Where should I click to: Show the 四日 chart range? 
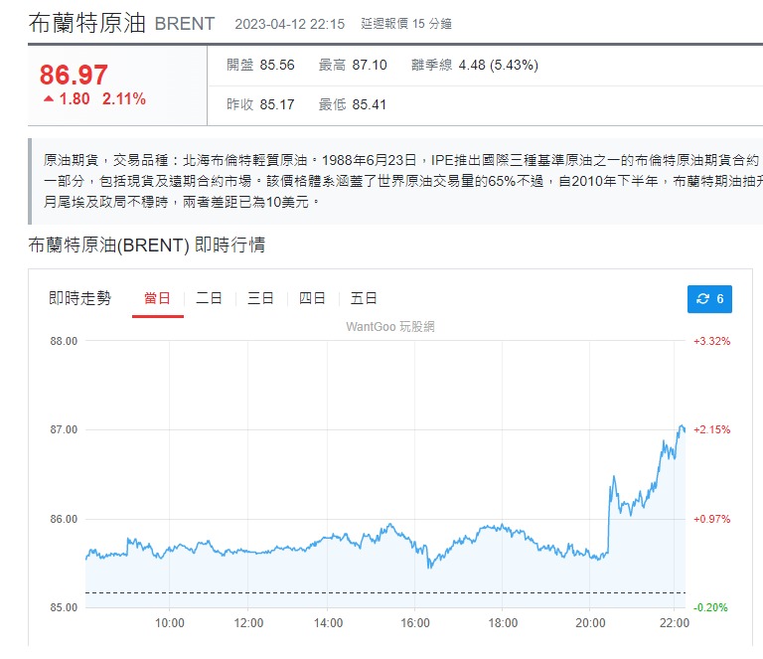coord(312,298)
